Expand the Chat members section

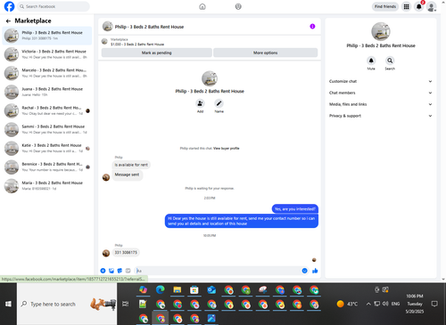(381, 93)
